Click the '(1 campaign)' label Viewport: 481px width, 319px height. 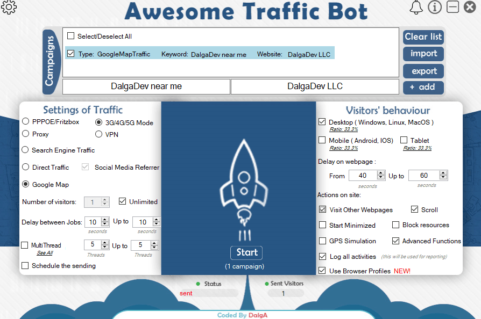(x=244, y=266)
